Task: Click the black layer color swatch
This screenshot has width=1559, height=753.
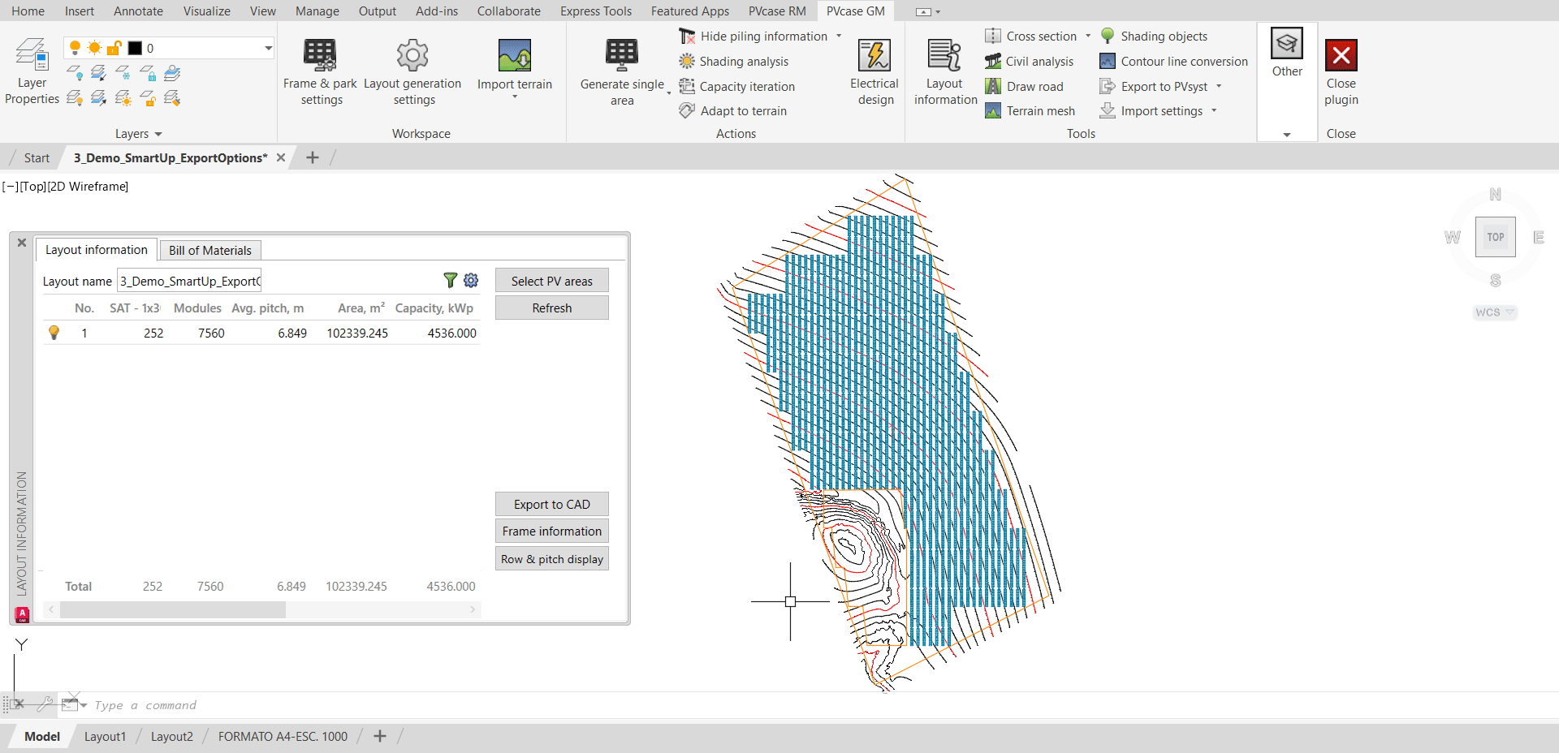Action: pyautogui.click(x=135, y=48)
